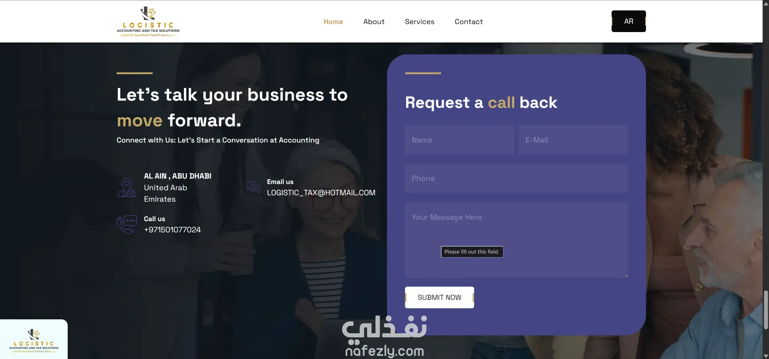Click the map location pin icon

(x=127, y=188)
